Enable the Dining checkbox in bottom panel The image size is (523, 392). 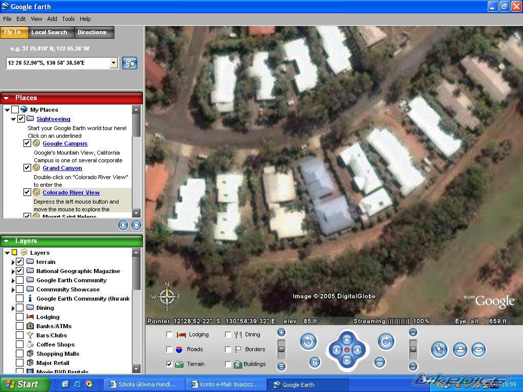(228, 334)
